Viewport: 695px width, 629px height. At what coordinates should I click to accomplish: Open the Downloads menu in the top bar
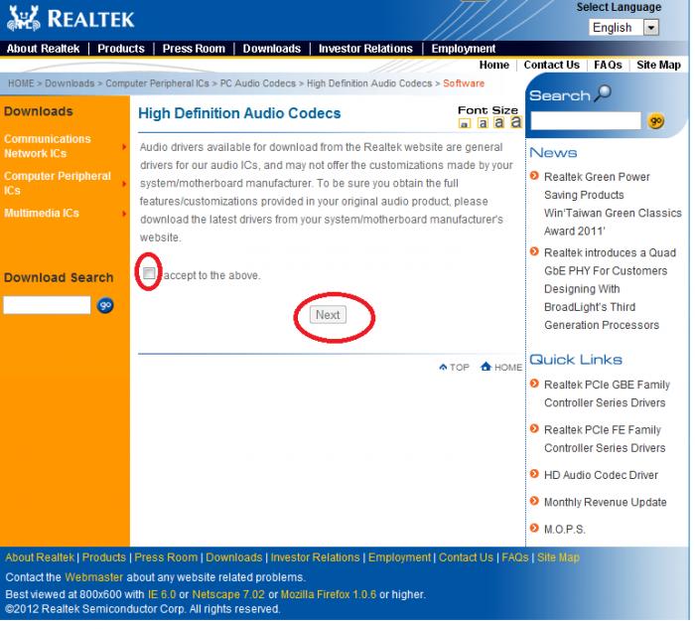pyautogui.click(x=272, y=49)
